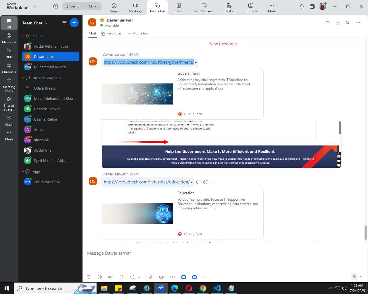Collapse the DMs and channels section
The width and height of the screenshot is (368, 294).
click(23, 78)
